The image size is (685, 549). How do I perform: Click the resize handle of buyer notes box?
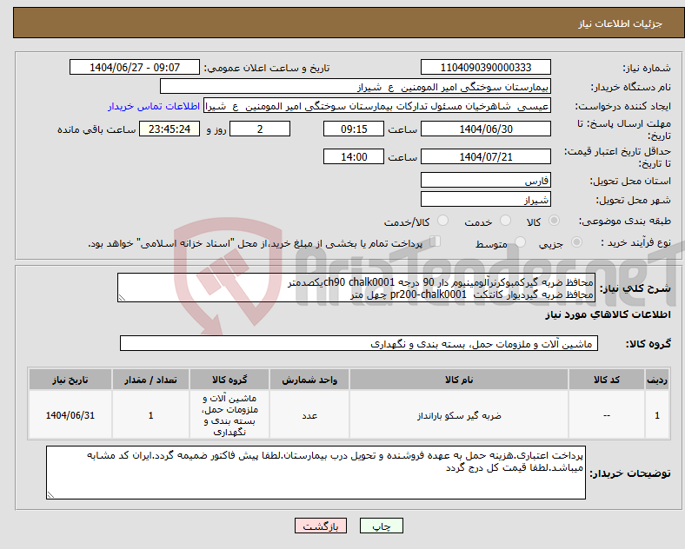click(50, 495)
